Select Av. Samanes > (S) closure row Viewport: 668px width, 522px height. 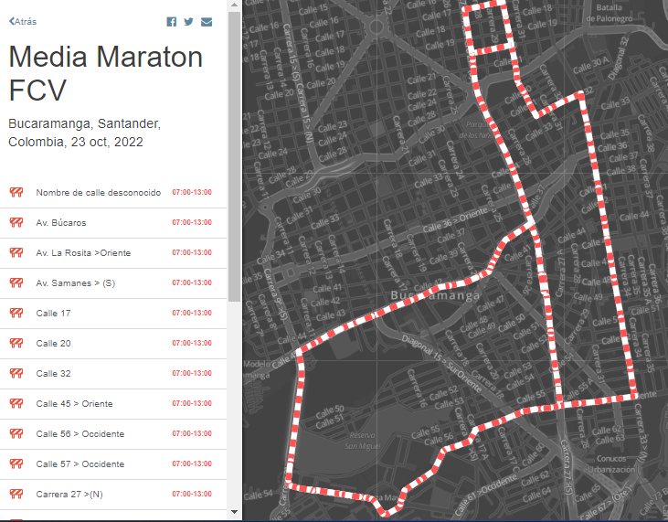click(113, 283)
